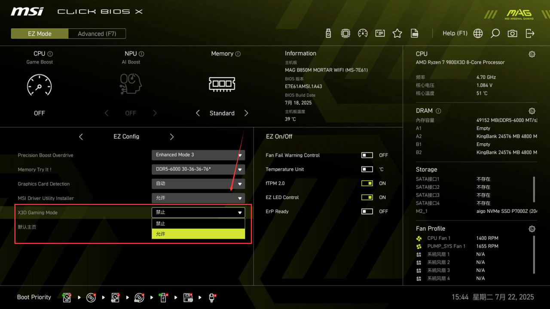The height and width of the screenshot is (309, 550).
Task: Open the info icon beside Memory
Action: point(238,54)
